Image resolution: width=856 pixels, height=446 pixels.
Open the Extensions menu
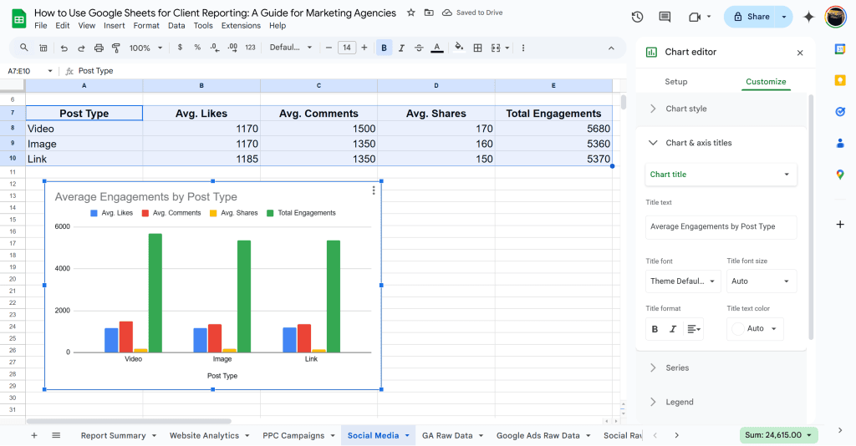point(241,26)
